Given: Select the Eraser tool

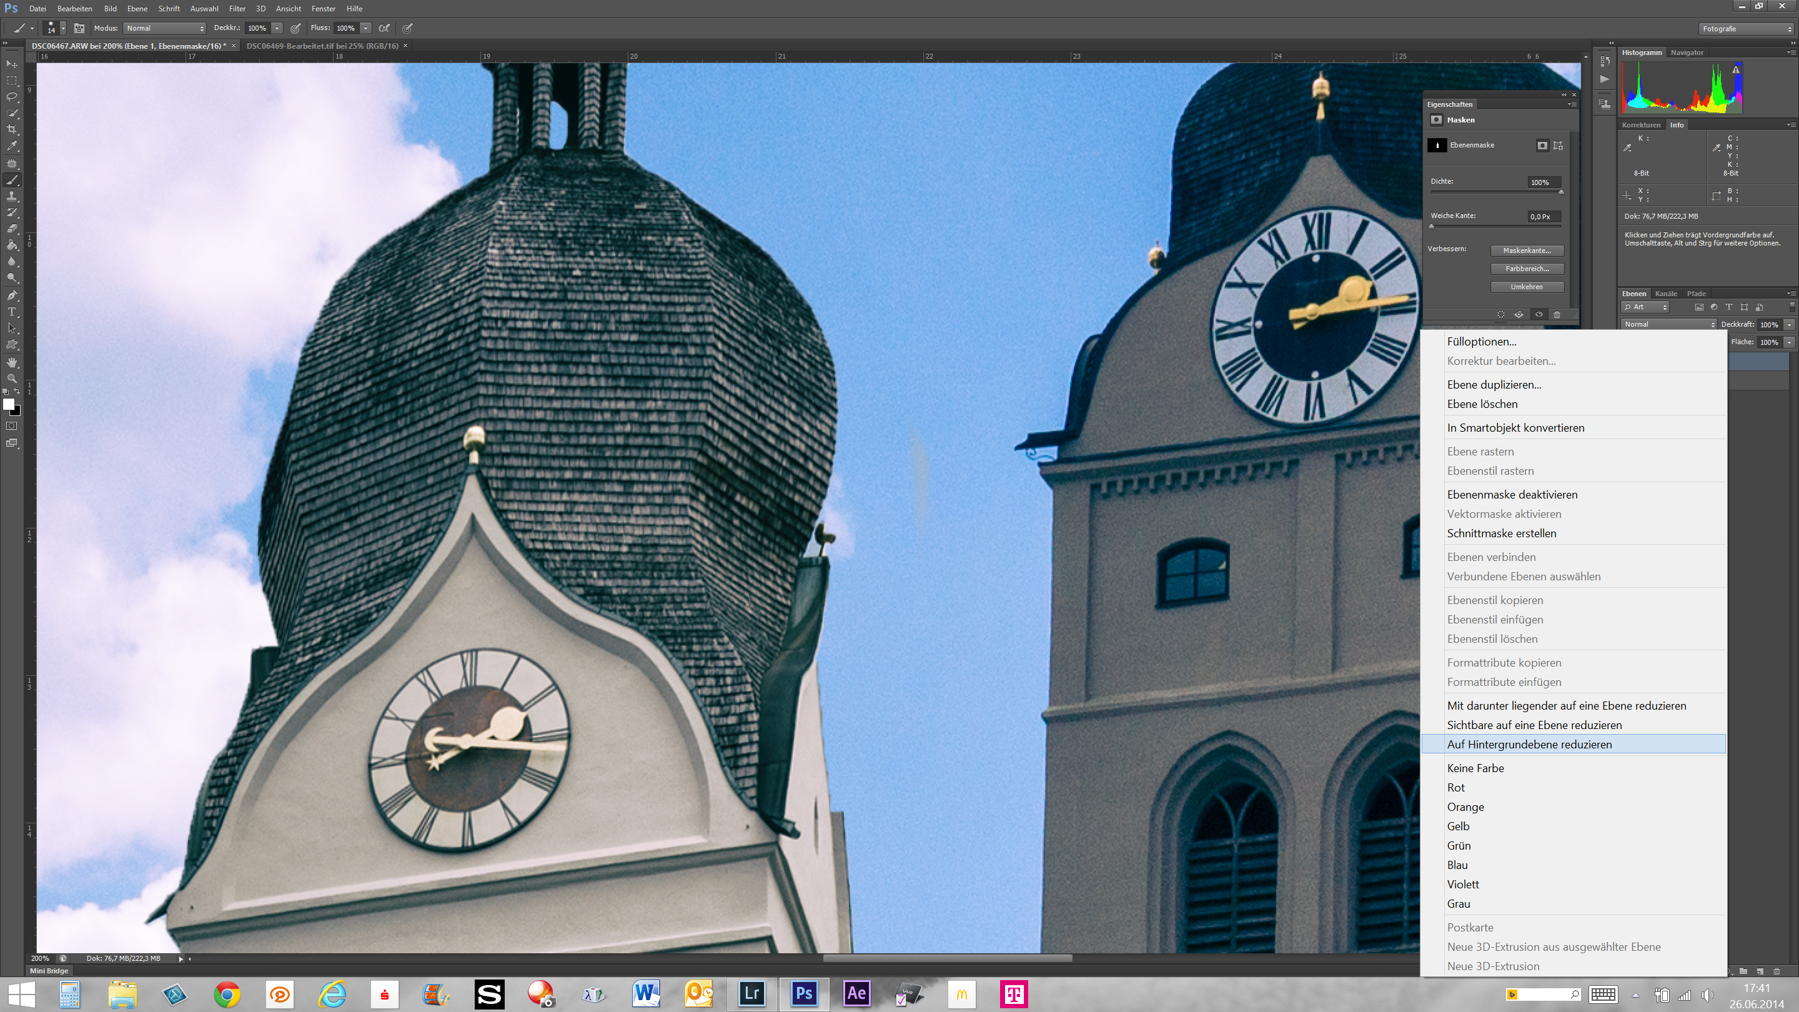Looking at the screenshot, I should click(12, 229).
